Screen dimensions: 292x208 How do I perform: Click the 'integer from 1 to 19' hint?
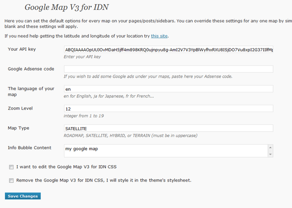84,116
